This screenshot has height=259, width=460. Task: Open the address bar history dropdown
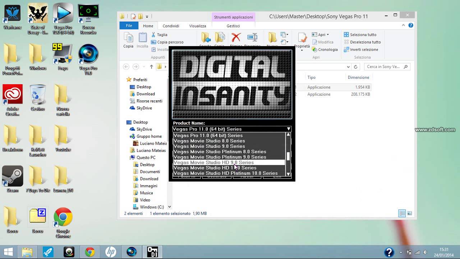pyautogui.click(x=348, y=67)
